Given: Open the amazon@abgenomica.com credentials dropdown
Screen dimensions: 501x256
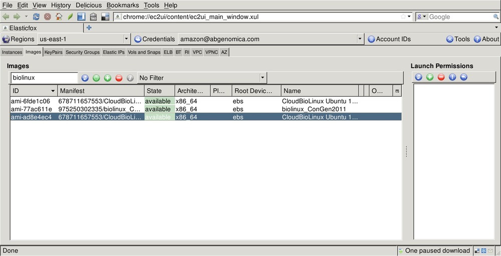Looking at the screenshot, I should click(x=271, y=39).
